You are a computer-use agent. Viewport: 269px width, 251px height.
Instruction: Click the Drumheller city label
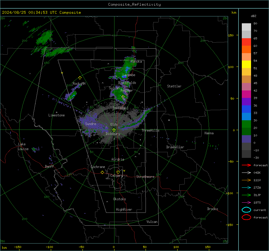click(x=175, y=147)
